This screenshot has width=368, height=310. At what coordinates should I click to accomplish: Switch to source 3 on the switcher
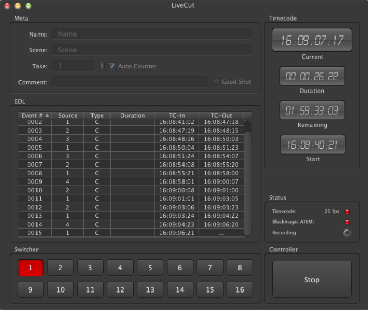point(90,267)
